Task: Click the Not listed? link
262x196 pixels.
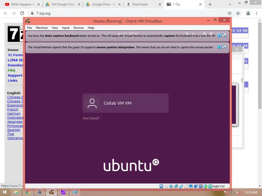Action: [x=91, y=118]
